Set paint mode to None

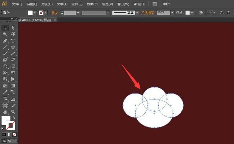pos(14,135)
